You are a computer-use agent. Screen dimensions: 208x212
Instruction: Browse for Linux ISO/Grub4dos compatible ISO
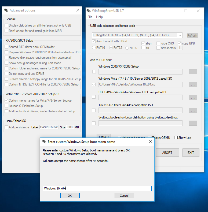coord(193,110)
